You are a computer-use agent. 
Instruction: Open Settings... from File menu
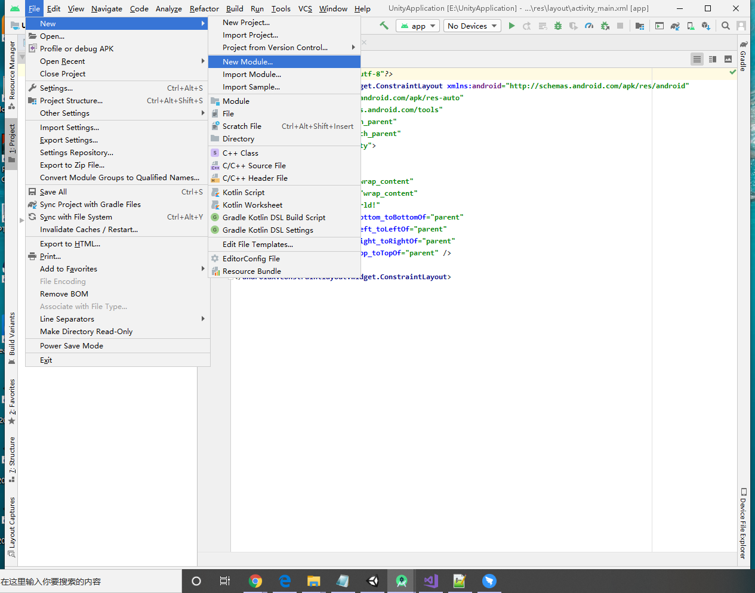tap(118, 88)
